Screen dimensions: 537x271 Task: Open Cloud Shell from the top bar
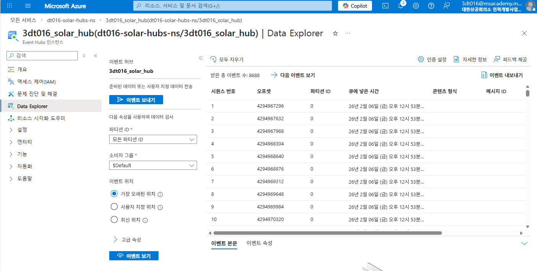click(386, 6)
